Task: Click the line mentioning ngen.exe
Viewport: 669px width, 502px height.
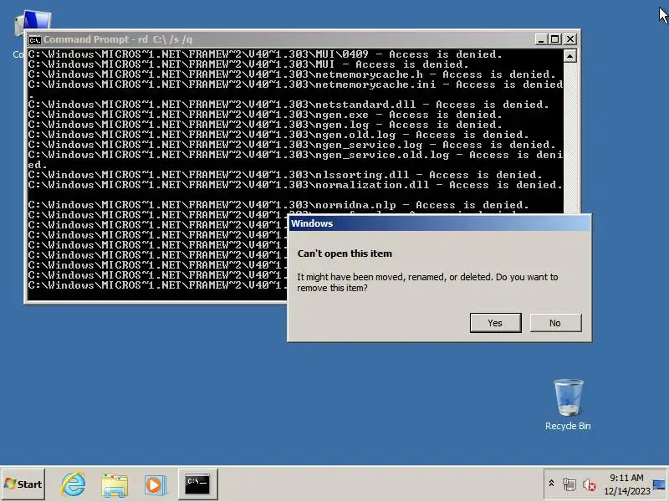Action: (x=265, y=115)
